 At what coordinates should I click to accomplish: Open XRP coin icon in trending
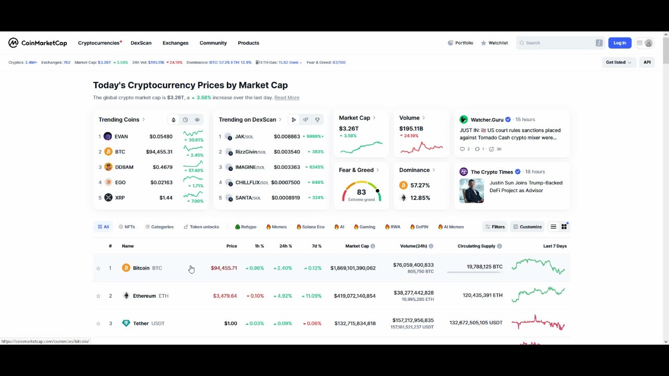click(108, 197)
